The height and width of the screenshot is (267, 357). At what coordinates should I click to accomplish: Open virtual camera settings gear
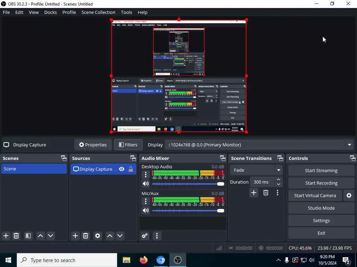click(349, 195)
